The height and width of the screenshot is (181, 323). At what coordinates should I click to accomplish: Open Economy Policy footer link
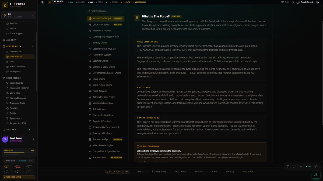[x=159, y=172]
